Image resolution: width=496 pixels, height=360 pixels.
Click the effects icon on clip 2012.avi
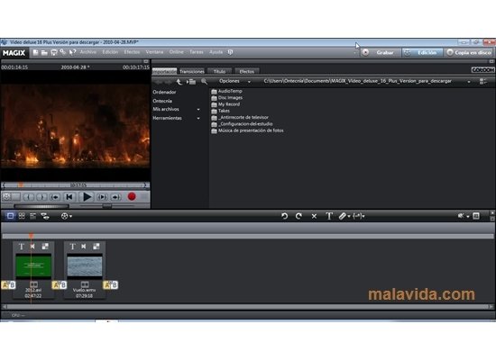point(45,247)
